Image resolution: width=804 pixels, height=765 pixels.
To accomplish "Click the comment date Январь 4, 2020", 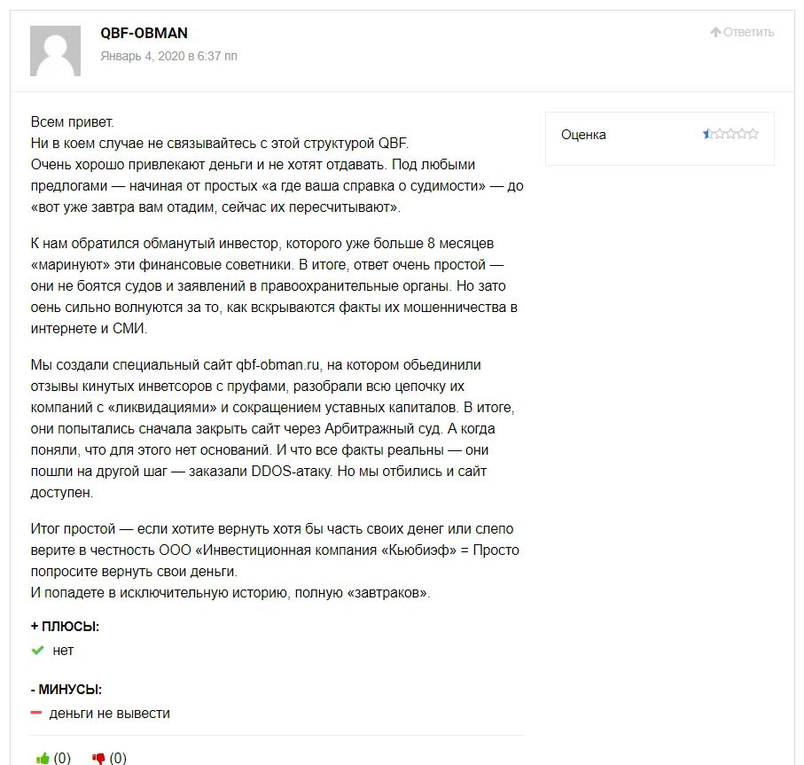I will (169, 56).
